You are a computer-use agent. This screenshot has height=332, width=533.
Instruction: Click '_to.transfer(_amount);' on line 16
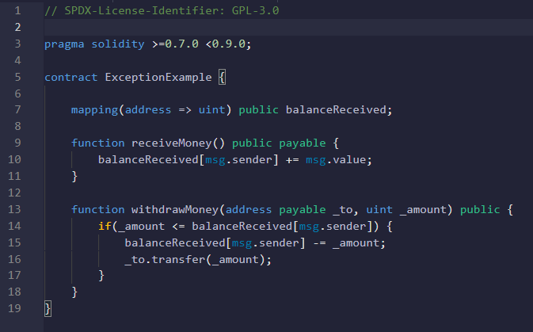coord(198,260)
